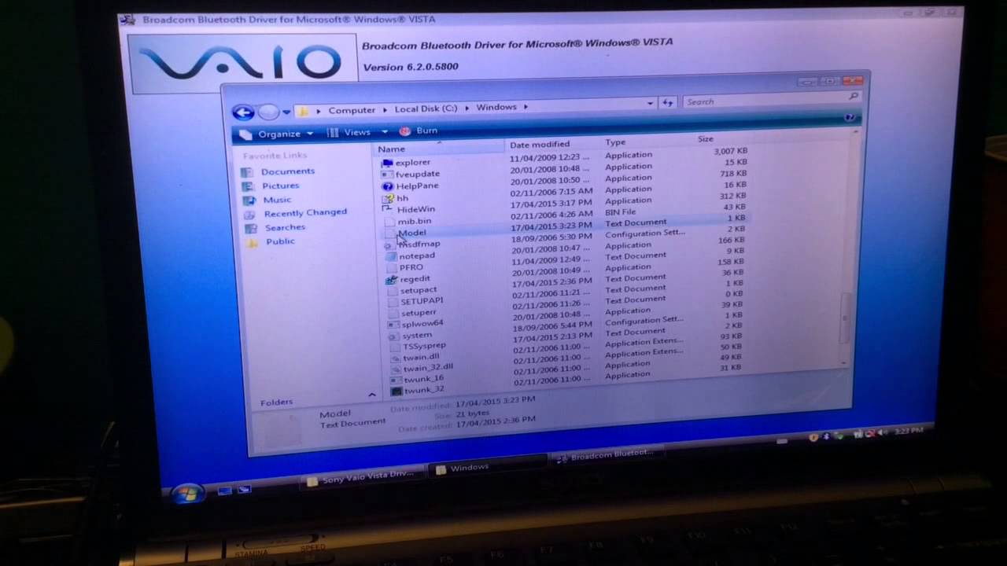Refresh the folder with the refresh button
Image resolution: width=1007 pixels, height=566 pixels.
668,102
